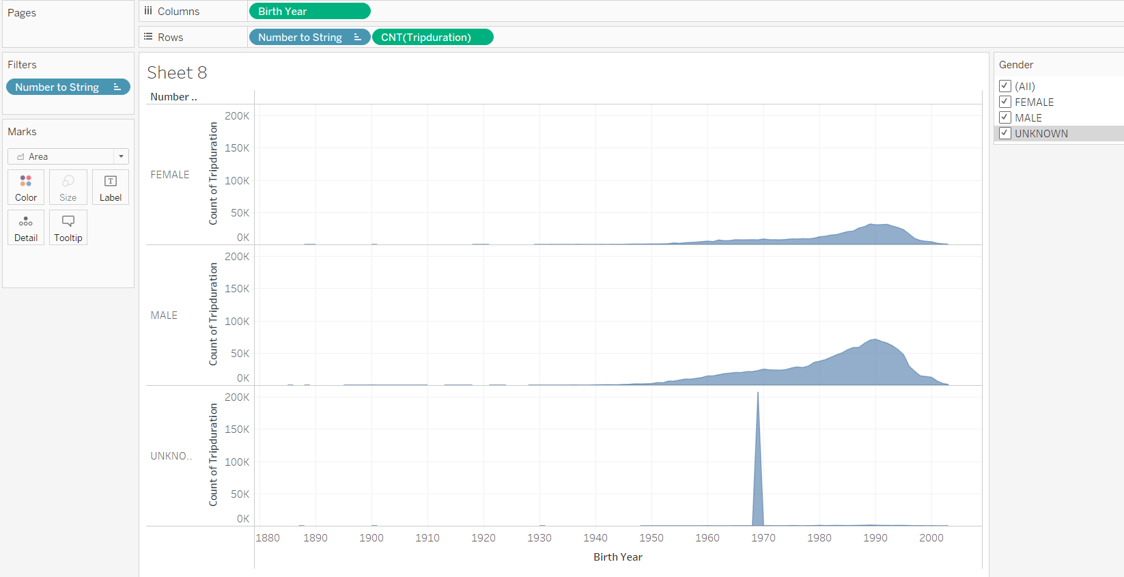The image size is (1124, 577).
Task: Click the 1880 tick on Birth Year axis
Action: pos(268,538)
